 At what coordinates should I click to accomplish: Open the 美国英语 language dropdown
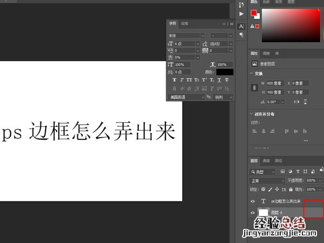pos(187,97)
